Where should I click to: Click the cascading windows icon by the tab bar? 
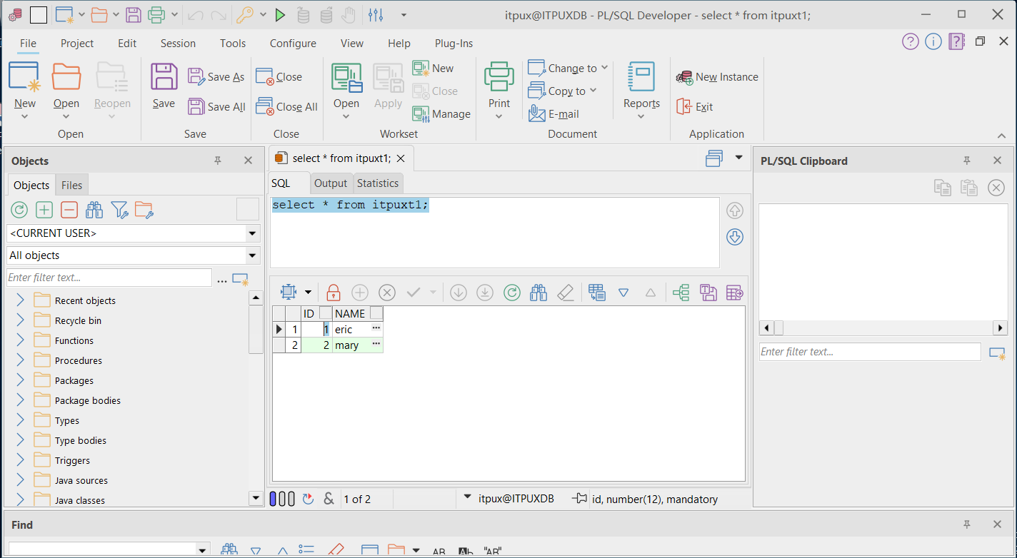[x=714, y=158]
